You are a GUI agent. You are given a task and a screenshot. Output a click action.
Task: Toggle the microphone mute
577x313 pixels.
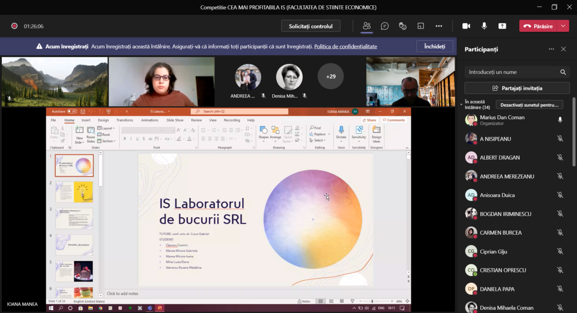[484, 26]
